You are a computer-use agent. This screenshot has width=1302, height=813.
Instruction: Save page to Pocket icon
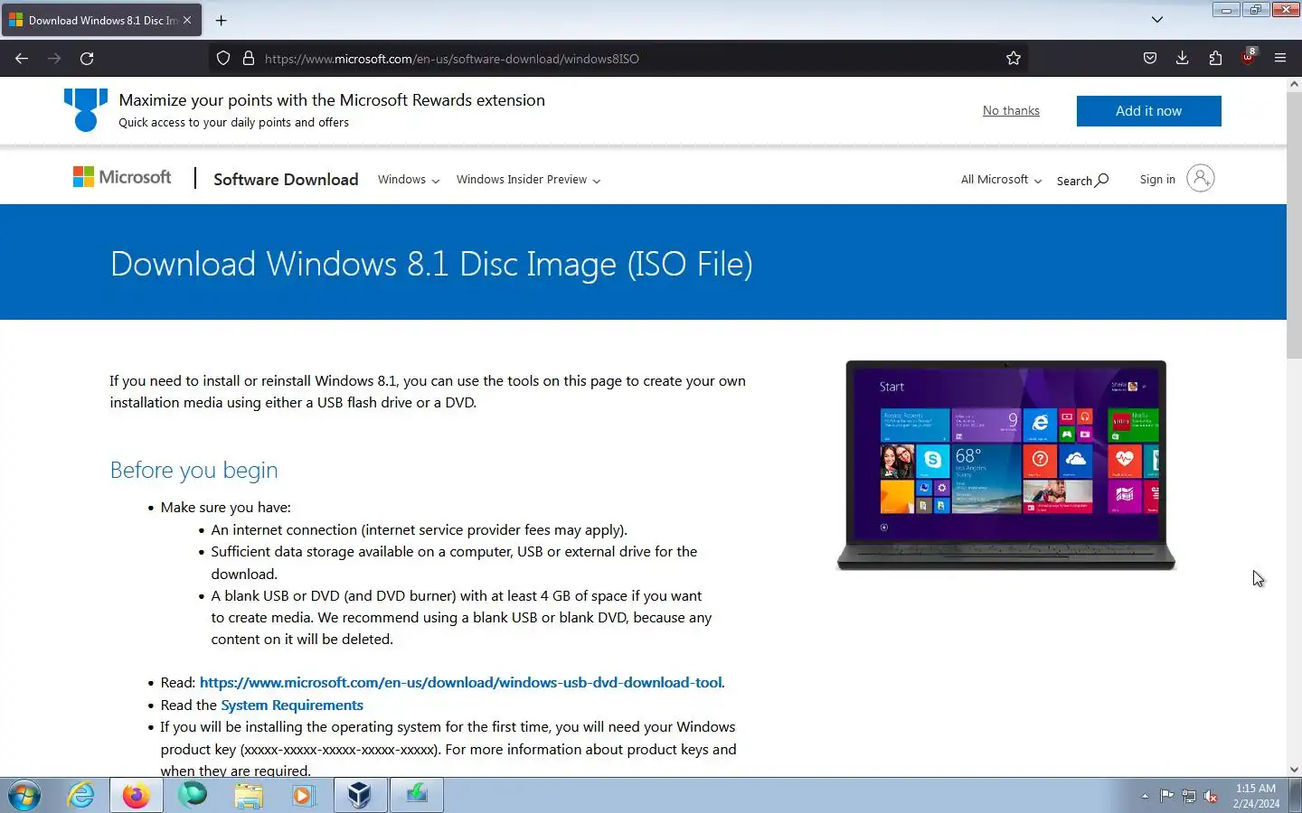[1150, 59]
